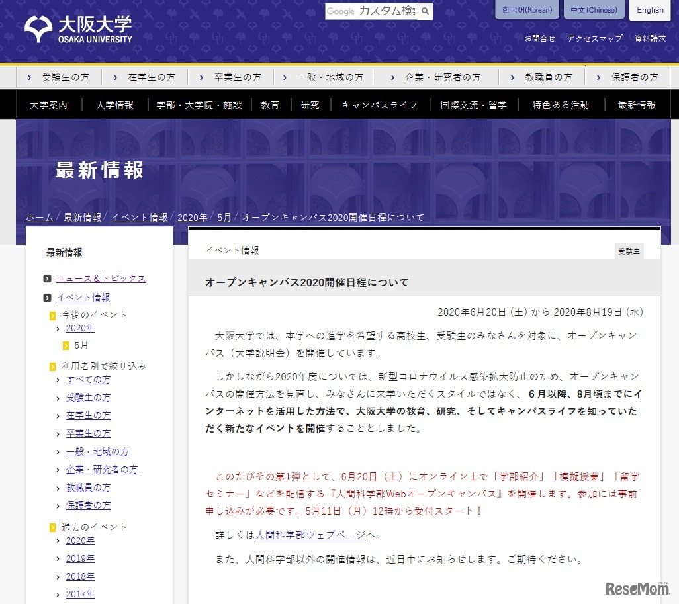Switch to the English version

tap(650, 10)
